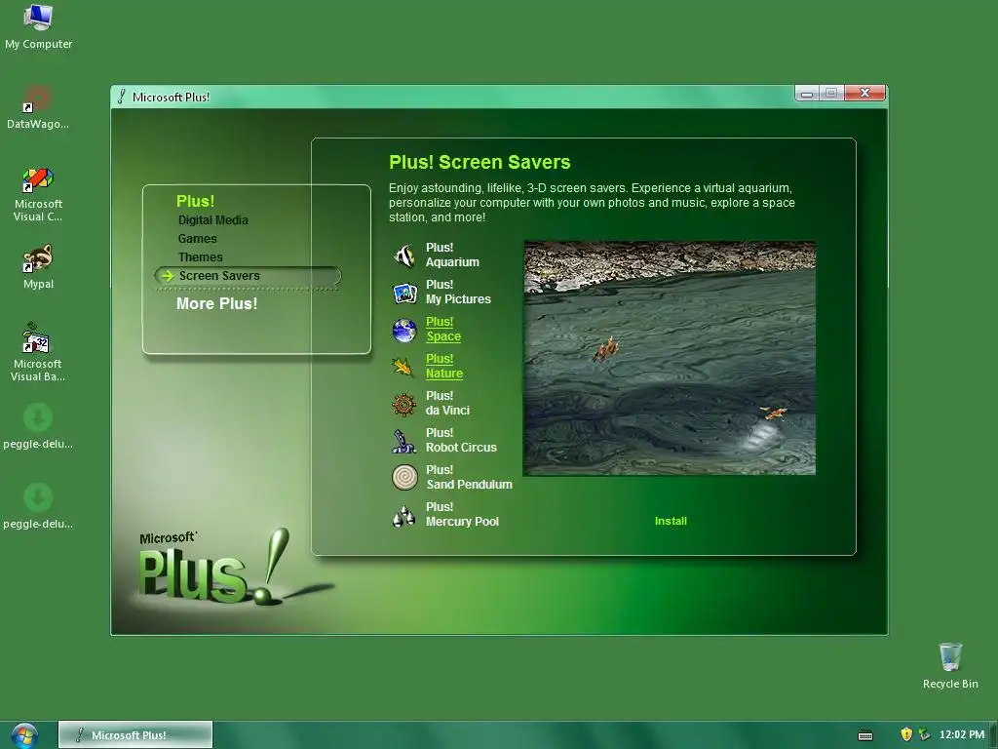Screen dimensions: 998x749
Task: Select the Microsoft Visual Basic desktop shortcut
Action: pos(38,352)
